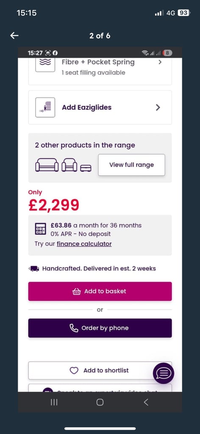Tap the '2 of 6' image counter

pyautogui.click(x=100, y=36)
